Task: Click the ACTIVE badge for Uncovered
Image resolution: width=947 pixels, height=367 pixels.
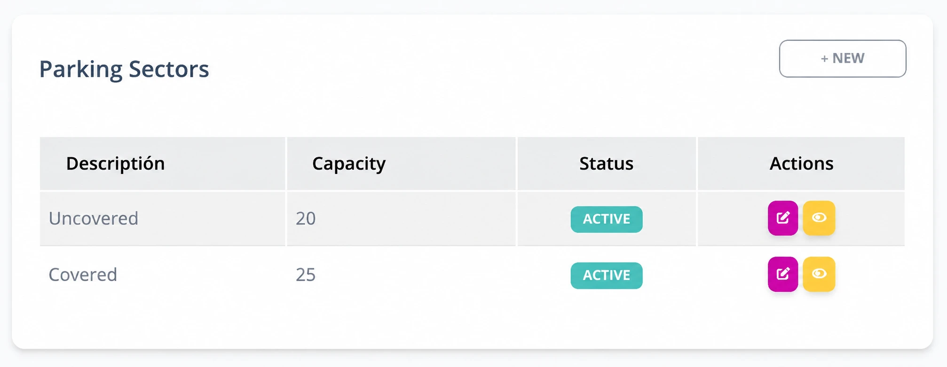Action: click(x=607, y=219)
